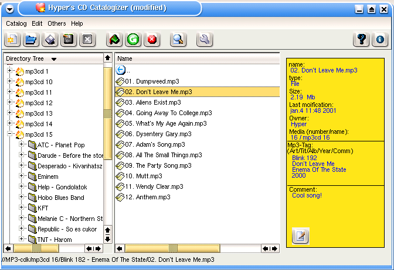Select Help - Gondolatok folder in tree
Screen dimensions: 394x270
point(62,187)
